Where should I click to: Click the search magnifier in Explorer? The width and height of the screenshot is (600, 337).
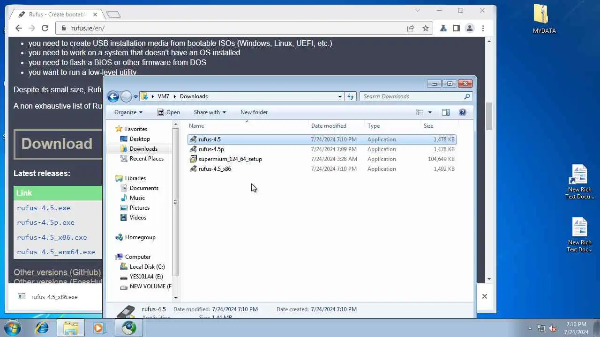[x=467, y=96]
